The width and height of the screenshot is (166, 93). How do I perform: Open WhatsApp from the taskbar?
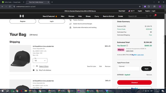(13, 91)
